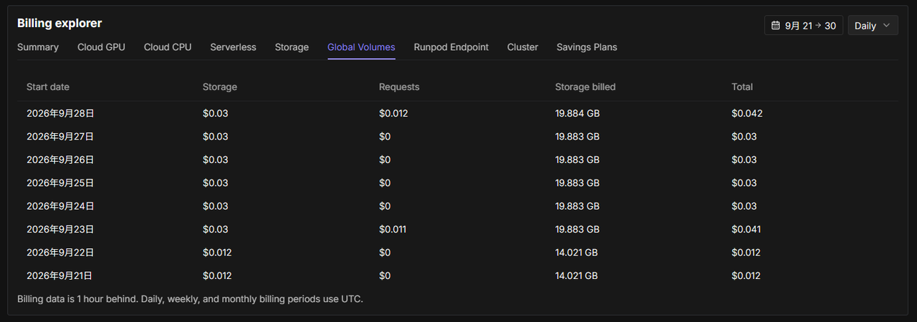This screenshot has height=322, width=917.
Task: Select the 2026年9月28日 row date
Action: click(x=60, y=113)
